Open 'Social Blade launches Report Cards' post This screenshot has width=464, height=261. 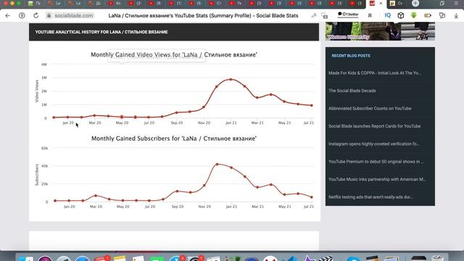(x=375, y=126)
